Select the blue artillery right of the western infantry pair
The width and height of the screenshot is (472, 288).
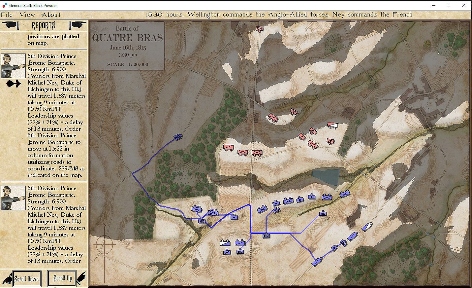[234, 217]
